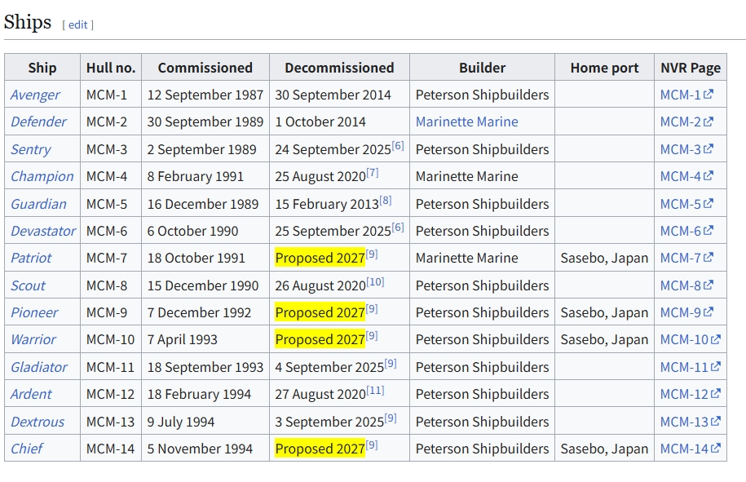This screenshot has height=482, width=746.
Task: Click the external link icon beside MCM-11
Action: click(x=716, y=367)
